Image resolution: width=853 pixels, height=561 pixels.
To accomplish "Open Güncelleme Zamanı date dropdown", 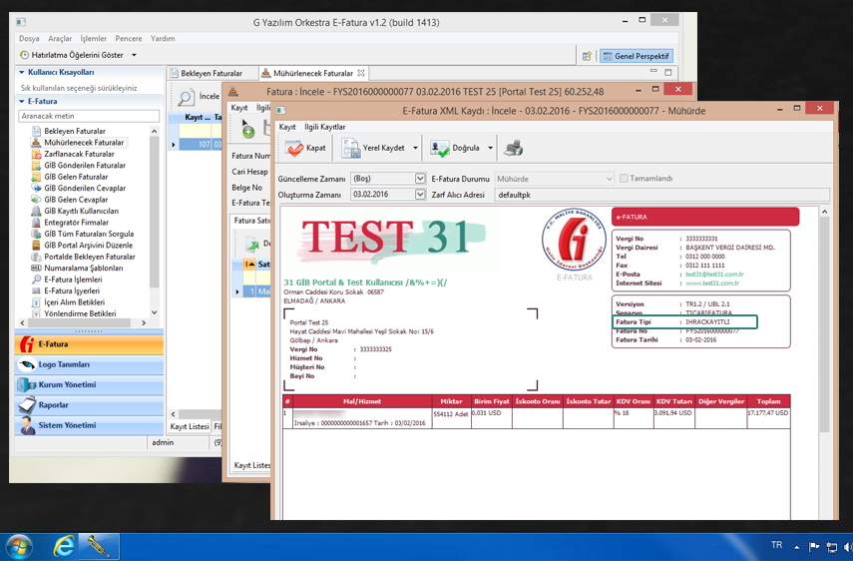I will pos(420,178).
